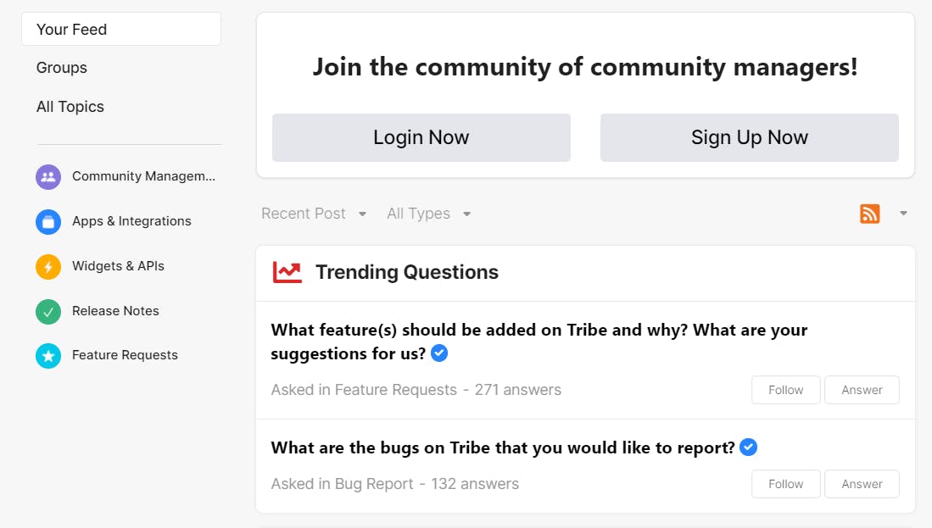Open the All Types filter dropdown
Image resolution: width=932 pixels, height=528 pixels.
click(428, 214)
